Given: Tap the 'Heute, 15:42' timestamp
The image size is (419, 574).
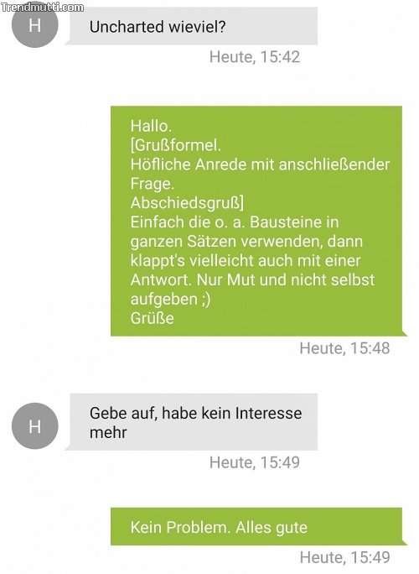Looking at the screenshot, I should tap(255, 57).
